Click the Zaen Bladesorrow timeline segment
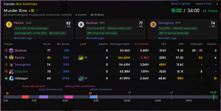 coord(44,97)
